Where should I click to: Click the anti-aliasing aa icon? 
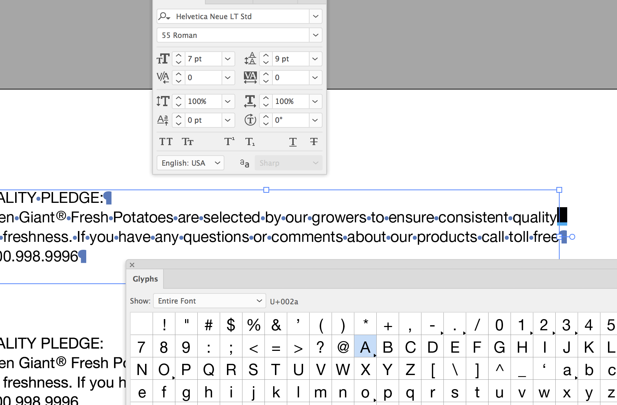pos(245,164)
